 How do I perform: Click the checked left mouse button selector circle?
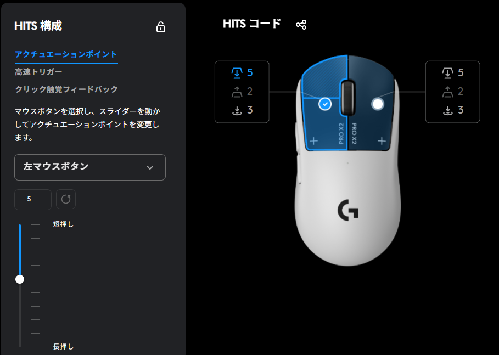pos(325,104)
